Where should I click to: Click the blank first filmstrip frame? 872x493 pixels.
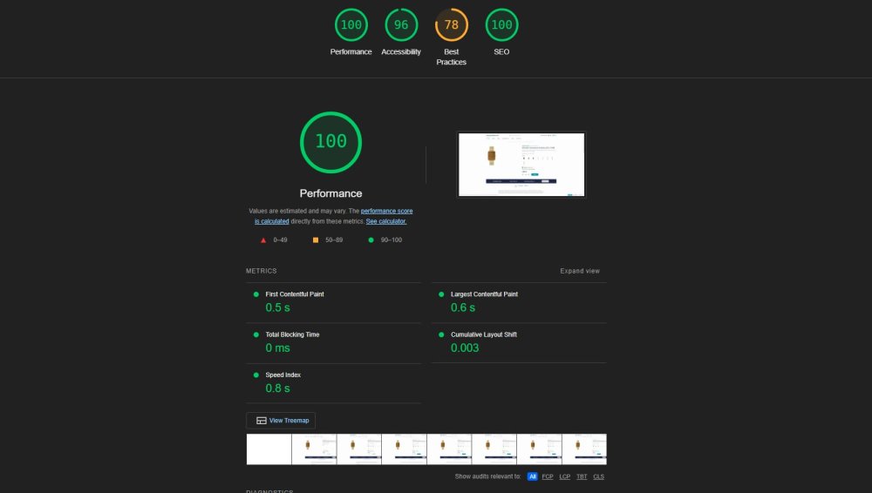click(269, 449)
